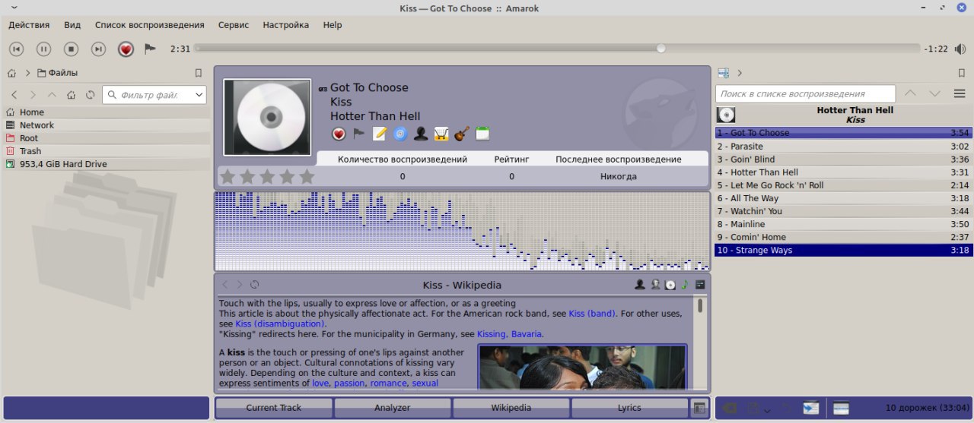Open the Настройка menu
The image size is (974, 423).
tap(286, 24)
